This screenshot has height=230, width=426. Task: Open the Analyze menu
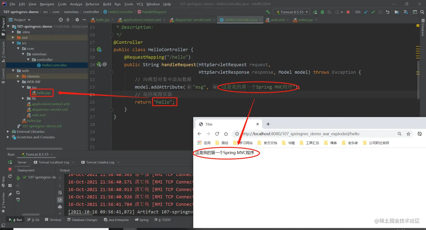(x=76, y=4)
